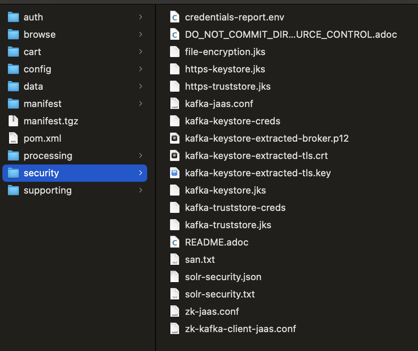Click the https-keystore.jks file icon
Image resolution: width=418 pixels, height=351 pixels.
pyautogui.click(x=175, y=69)
